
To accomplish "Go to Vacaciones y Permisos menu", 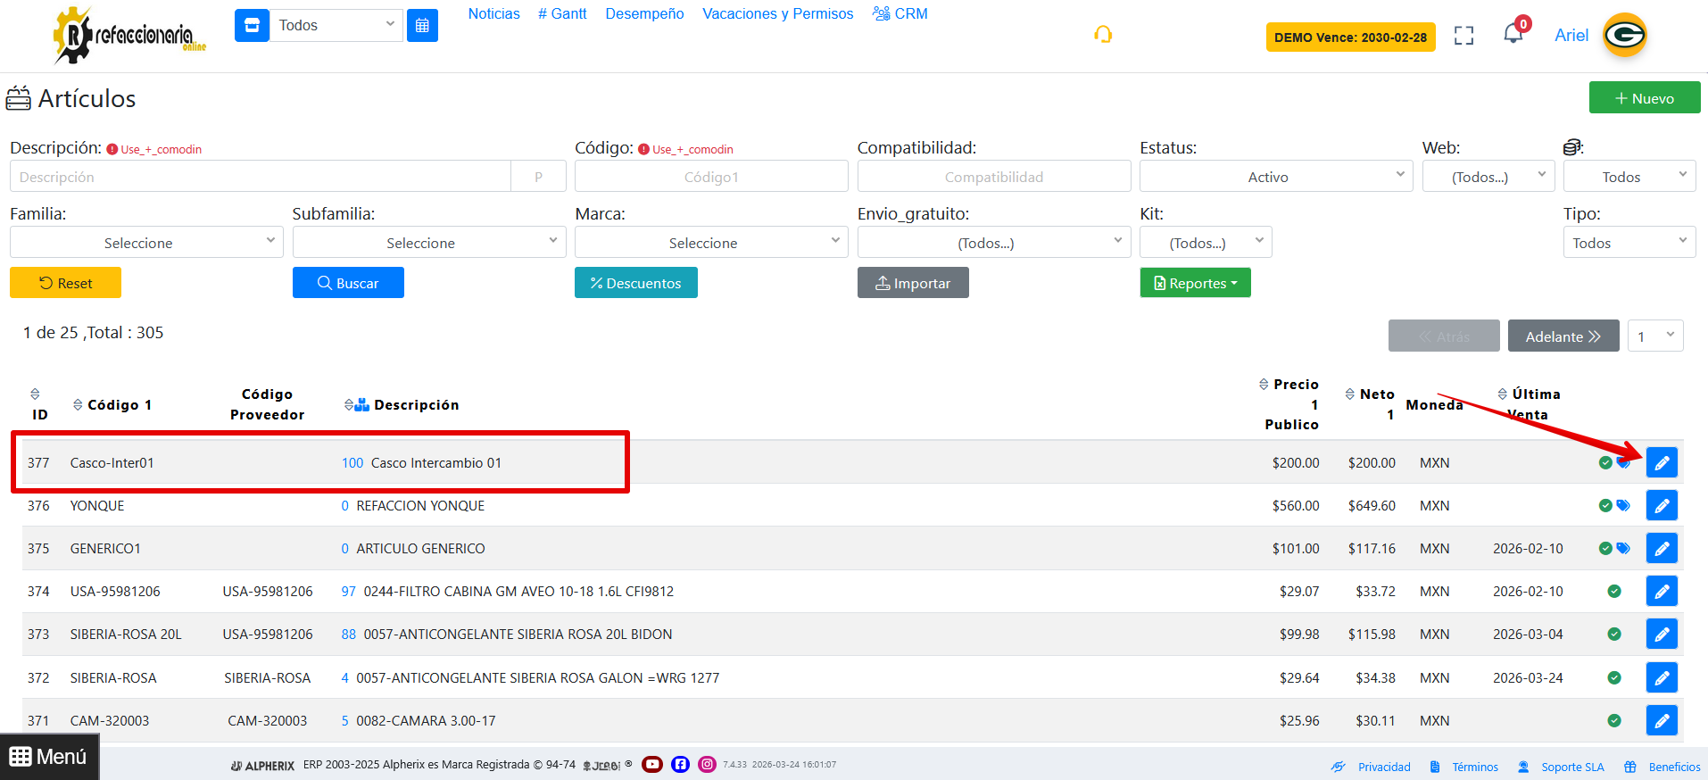I will 777,13.
